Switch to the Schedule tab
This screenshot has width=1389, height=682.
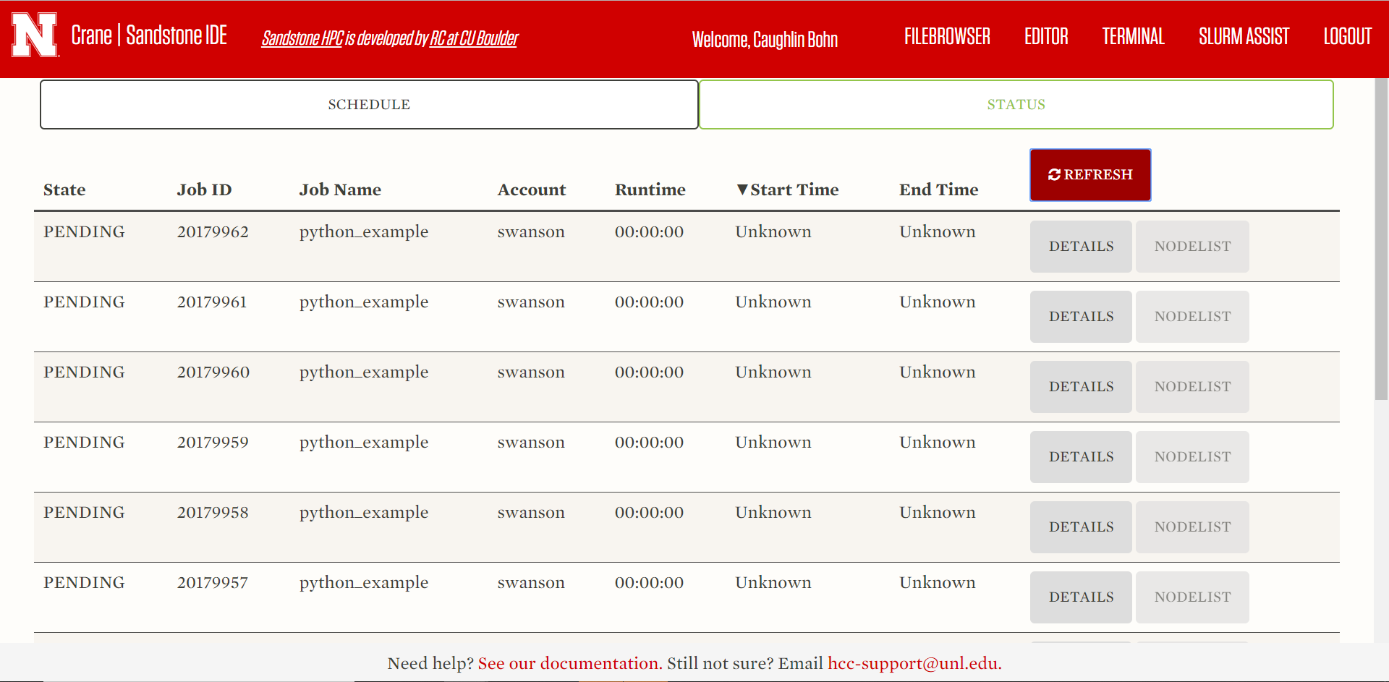tap(369, 105)
